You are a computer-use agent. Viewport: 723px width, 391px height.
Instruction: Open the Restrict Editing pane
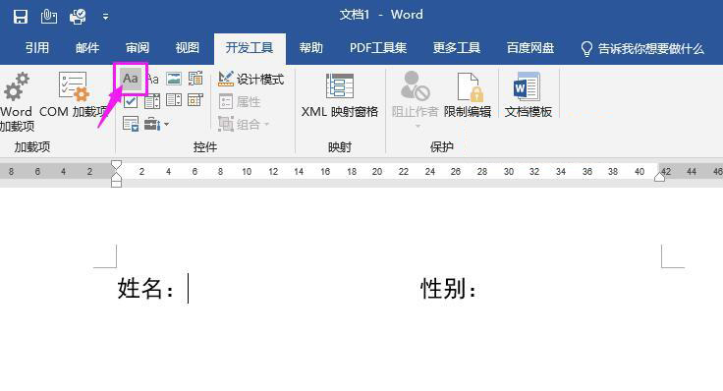(x=467, y=95)
